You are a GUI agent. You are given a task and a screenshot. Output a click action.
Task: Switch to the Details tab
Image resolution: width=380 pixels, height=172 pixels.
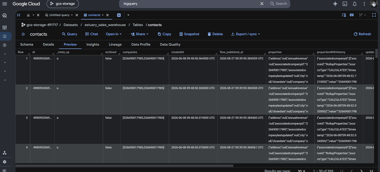click(x=49, y=44)
